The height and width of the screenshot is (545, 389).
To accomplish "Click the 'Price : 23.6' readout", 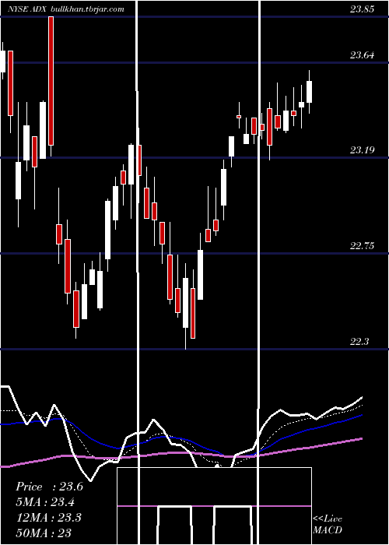I will pyautogui.click(x=49, y=487).
